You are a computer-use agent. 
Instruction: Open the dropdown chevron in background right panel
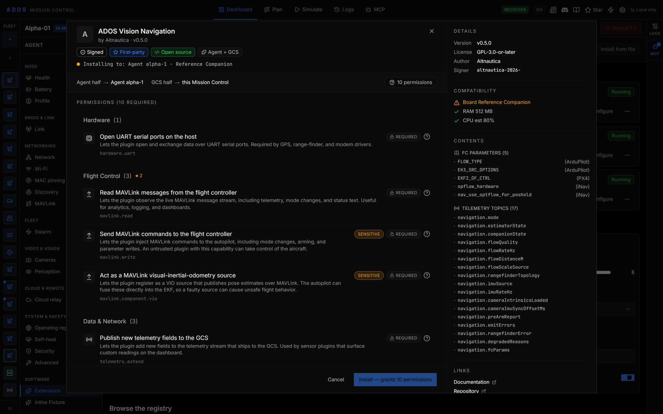tap(627, 309)
